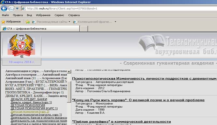Select ВИЯЗ. АНГЛ. ПРАКТИЧЕ... - ГЕОМЕТРИЯ row
Viewport: 217px width, 125px height.
pos(36,89)
